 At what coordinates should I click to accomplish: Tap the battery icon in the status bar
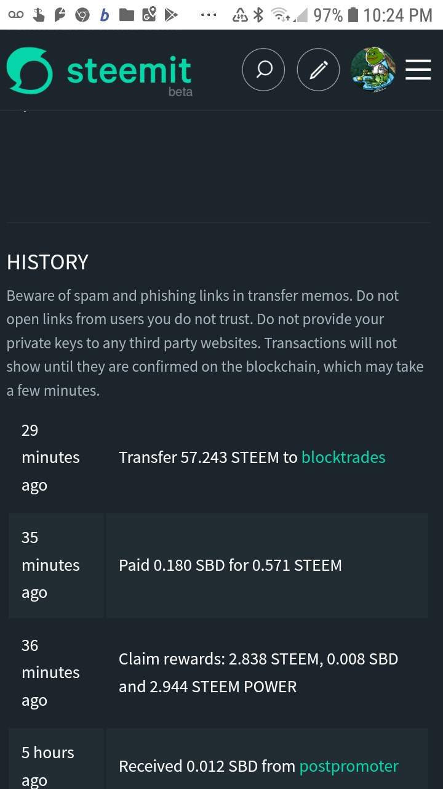(x=353, y=15)
